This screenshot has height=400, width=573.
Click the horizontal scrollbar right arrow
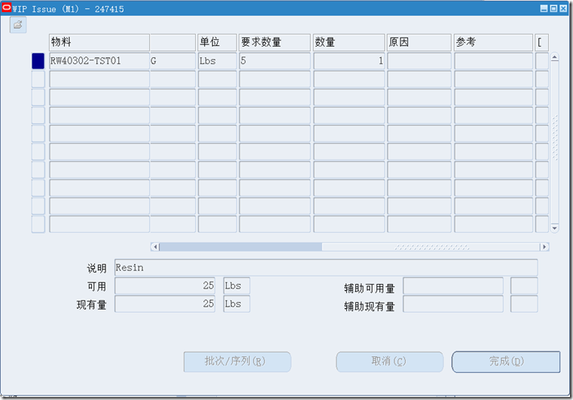coord(544,247)
